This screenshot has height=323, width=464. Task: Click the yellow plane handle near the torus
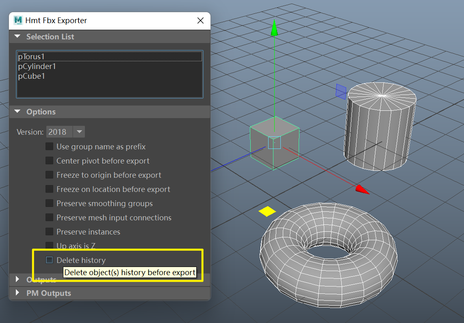267,211
